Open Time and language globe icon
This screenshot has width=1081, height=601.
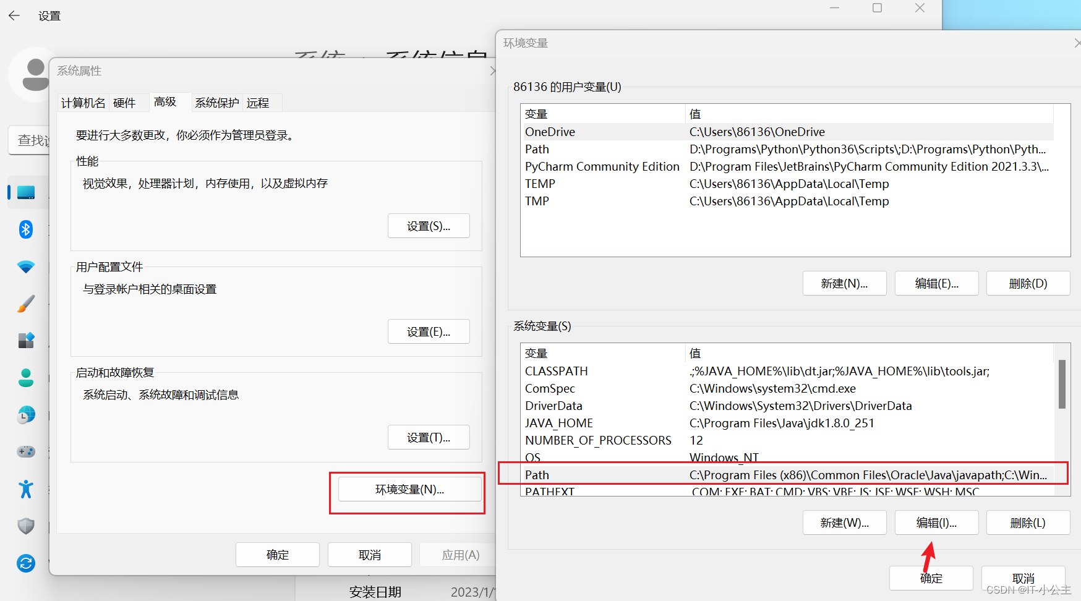point(26,415)
